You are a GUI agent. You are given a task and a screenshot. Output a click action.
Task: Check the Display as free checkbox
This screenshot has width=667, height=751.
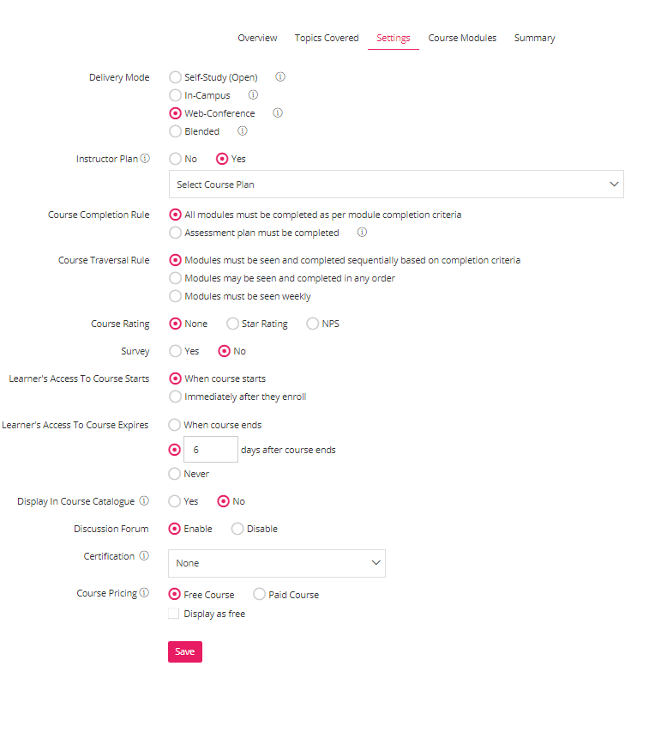tap(174, 614)
